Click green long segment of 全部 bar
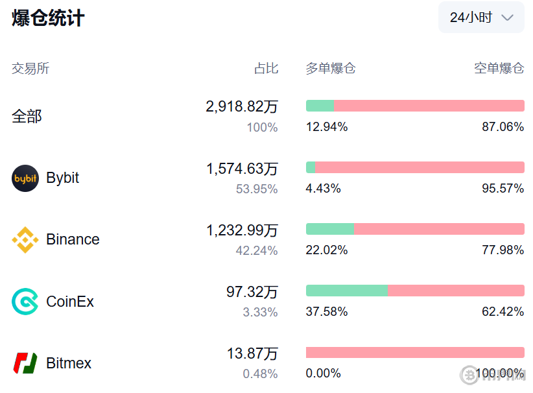 (x=320, y=106)
